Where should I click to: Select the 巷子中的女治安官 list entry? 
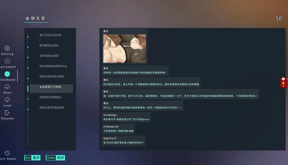point(51,35)
